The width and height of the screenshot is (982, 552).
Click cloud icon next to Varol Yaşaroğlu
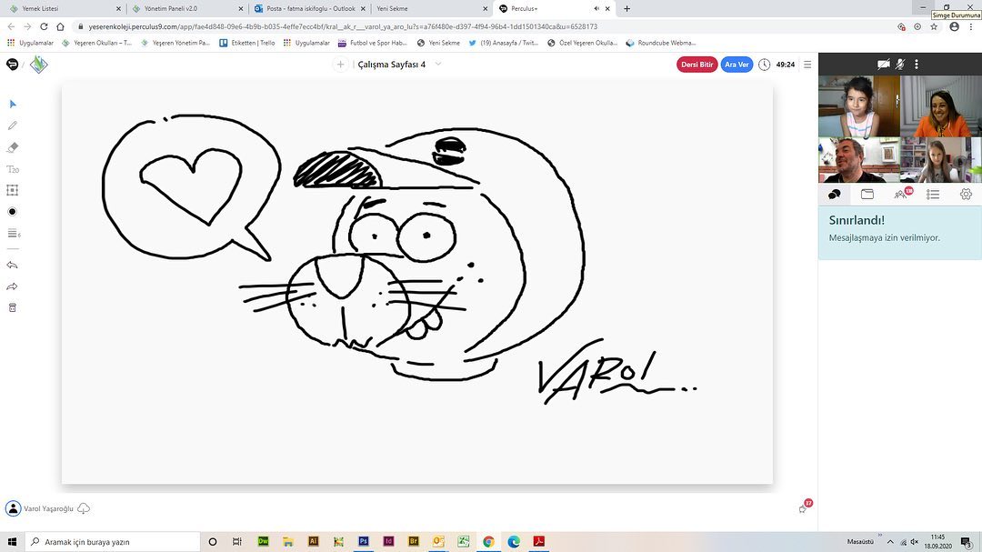pos(84,508)
